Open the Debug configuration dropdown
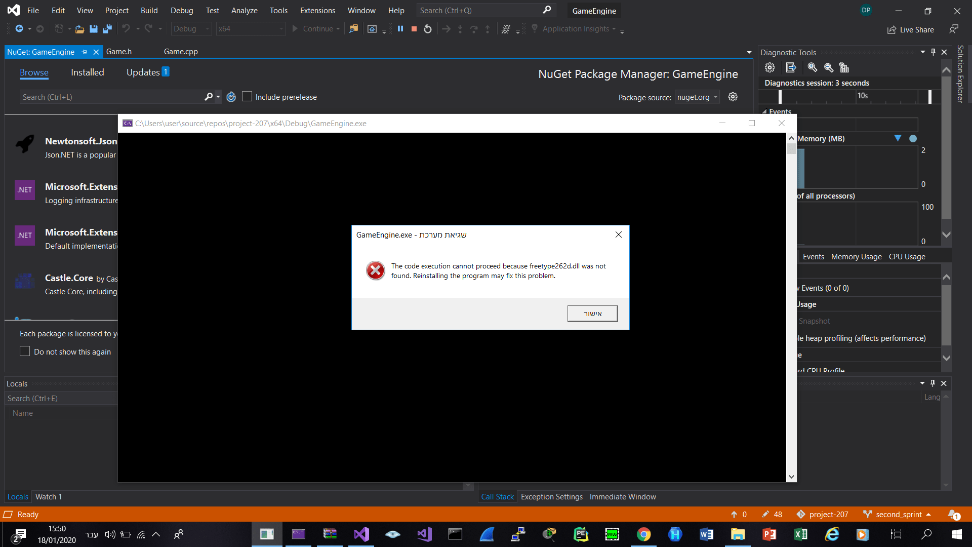972x547 pixels. click(x=191, y=29)
